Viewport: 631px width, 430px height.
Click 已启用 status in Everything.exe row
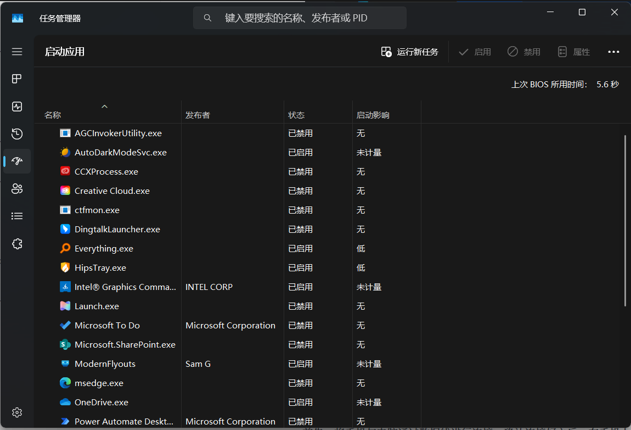(300, 248)
